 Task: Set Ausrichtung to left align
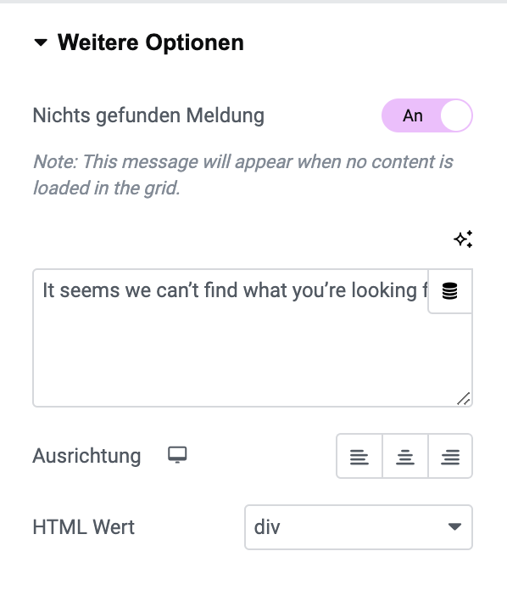[359, 456]
